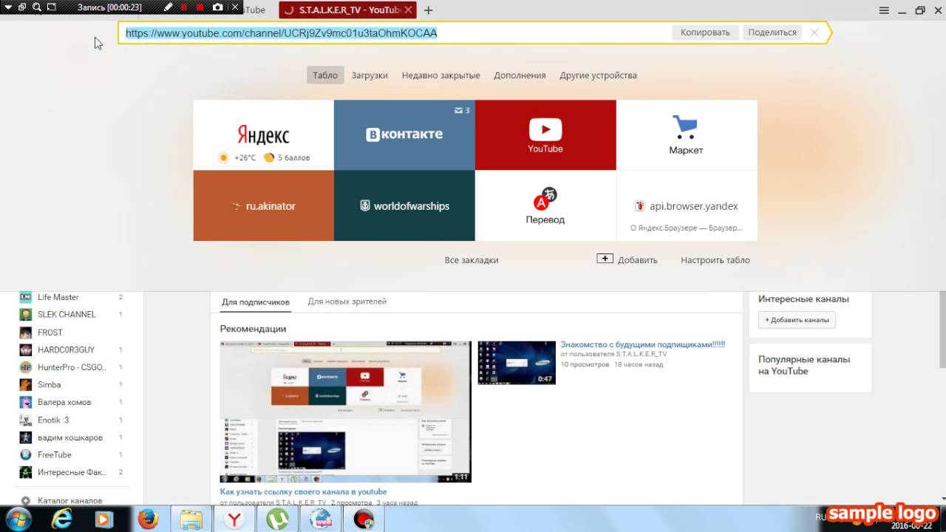The height and width of the screenshot is (532, 946).
Task: Open the recorder bar dropdown arrow
Action: 7,7
